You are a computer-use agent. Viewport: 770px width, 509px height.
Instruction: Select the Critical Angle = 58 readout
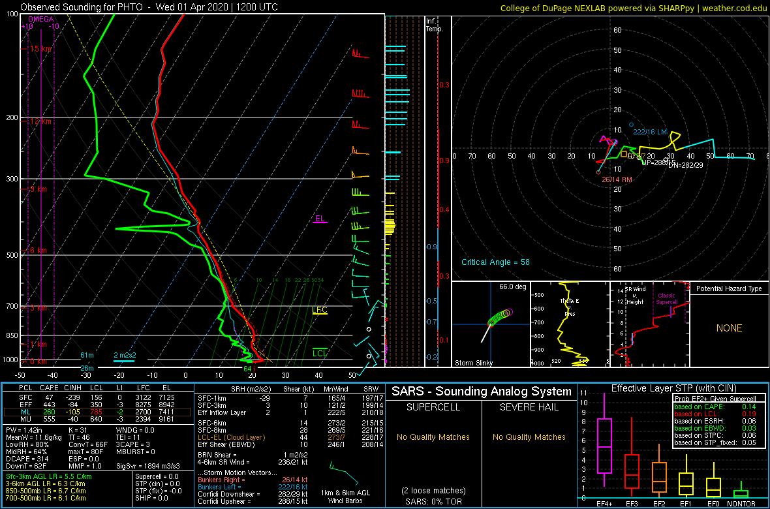(x=495, y=262)
